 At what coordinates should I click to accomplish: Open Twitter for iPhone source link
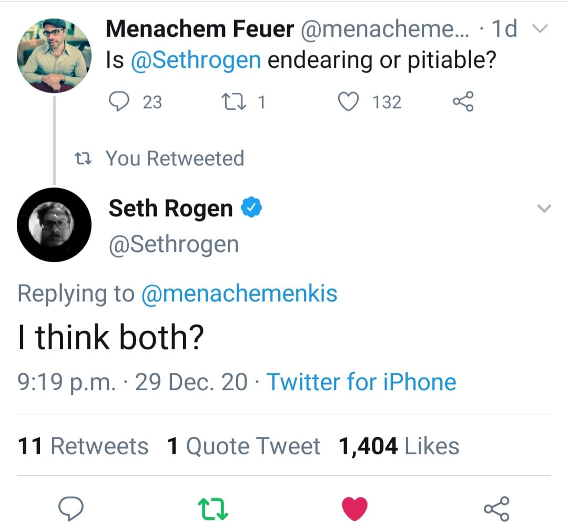pos(361,382)
